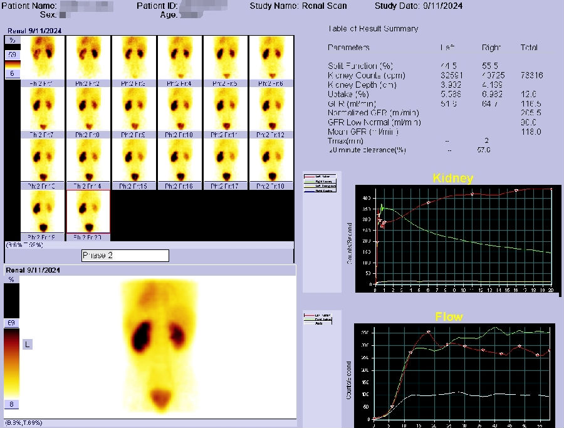
Task: Click the Phase 2 text field
Action: (125, 256)
